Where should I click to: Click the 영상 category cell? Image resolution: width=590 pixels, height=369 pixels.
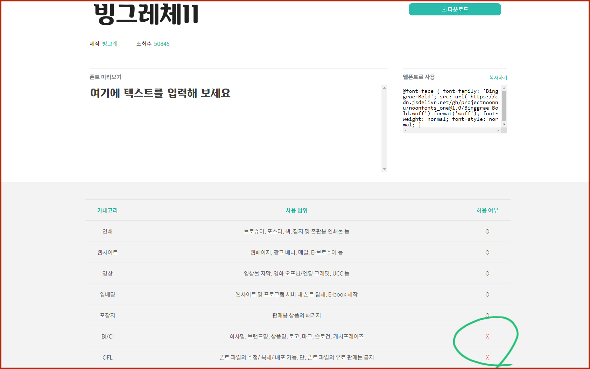107,273
